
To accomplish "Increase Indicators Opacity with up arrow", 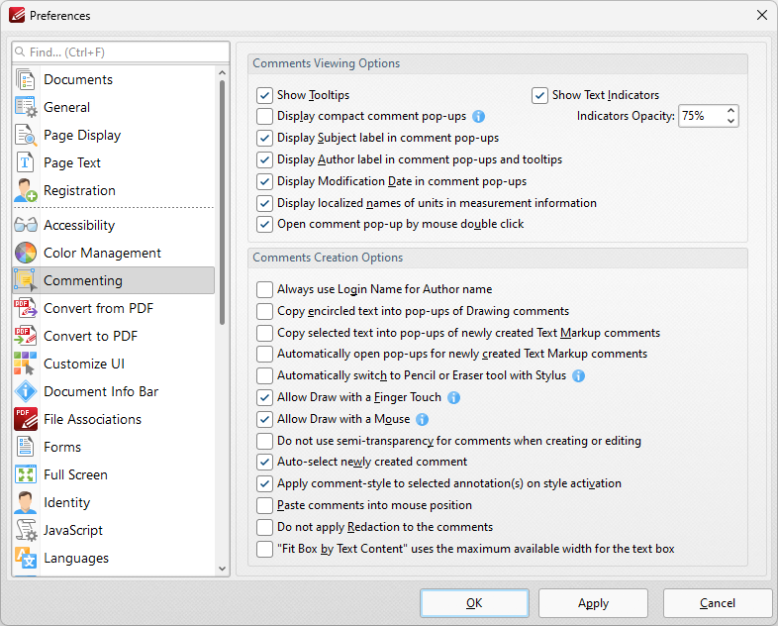I will click(x=730, y=111).
